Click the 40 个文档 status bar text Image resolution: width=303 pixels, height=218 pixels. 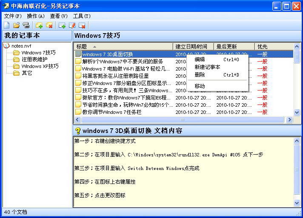15,212
